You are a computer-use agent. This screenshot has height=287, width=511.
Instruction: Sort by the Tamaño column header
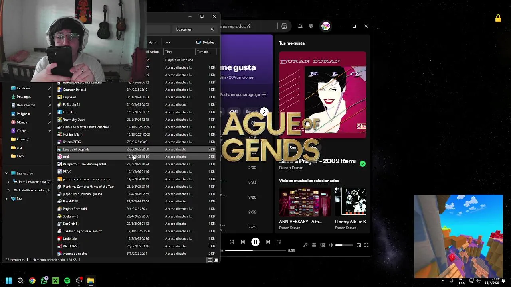(206, 52)
